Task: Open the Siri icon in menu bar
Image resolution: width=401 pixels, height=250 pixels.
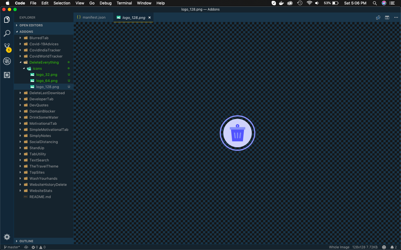Action: click(384, 3)
